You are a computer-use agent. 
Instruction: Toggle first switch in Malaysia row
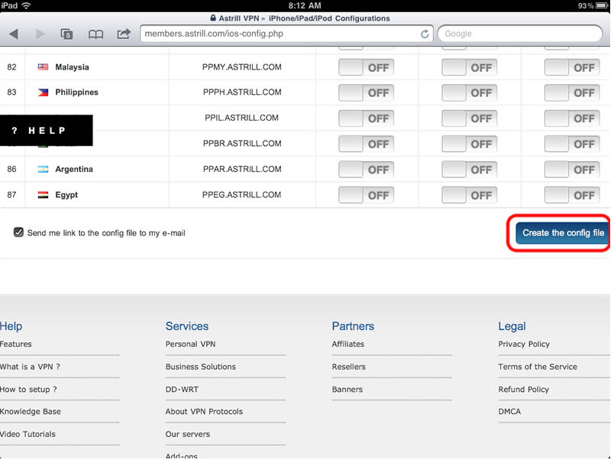point(366,67)
